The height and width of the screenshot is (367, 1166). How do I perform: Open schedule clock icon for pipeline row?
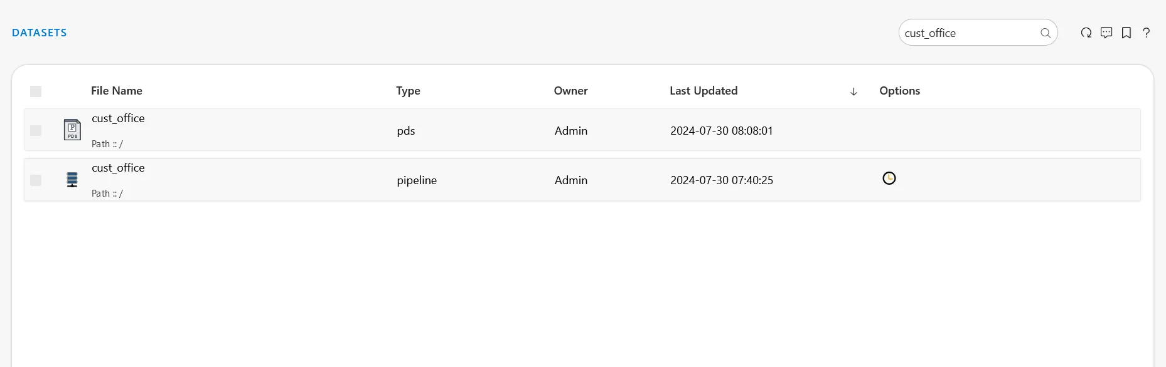889,178
